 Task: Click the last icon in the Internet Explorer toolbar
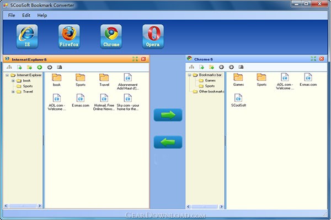(x=60, y=67)
